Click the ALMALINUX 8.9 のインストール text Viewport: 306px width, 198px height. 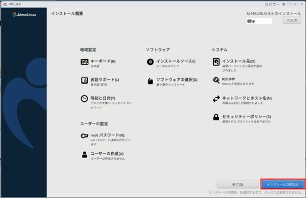274,13
